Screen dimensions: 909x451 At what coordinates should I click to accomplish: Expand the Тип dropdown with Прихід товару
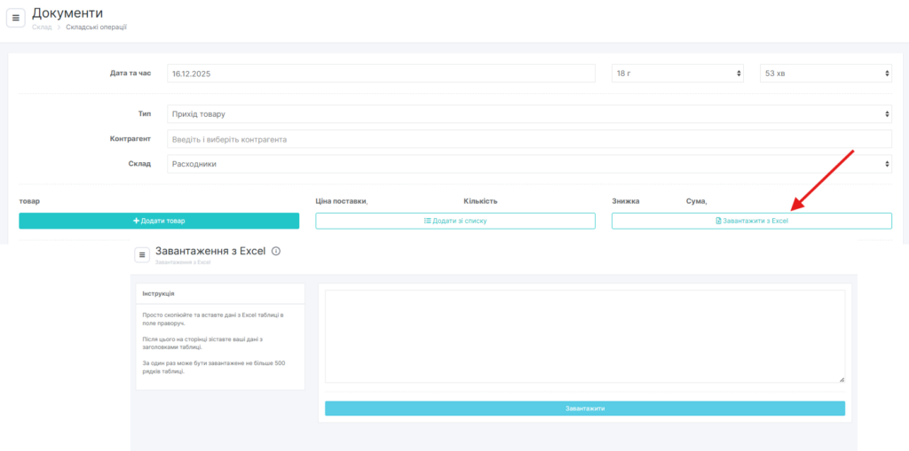point(529,114)
